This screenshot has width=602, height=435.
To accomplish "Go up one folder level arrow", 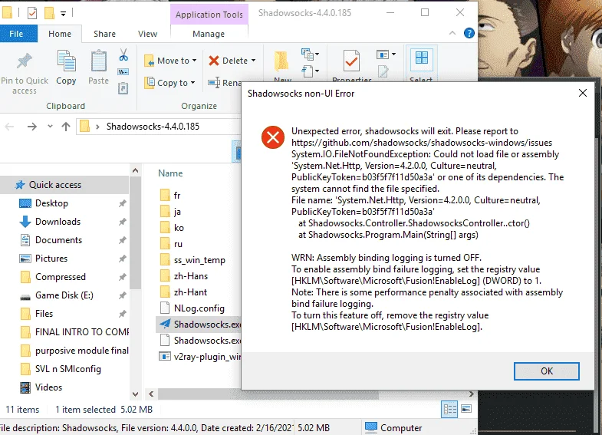I will point(66,127).
